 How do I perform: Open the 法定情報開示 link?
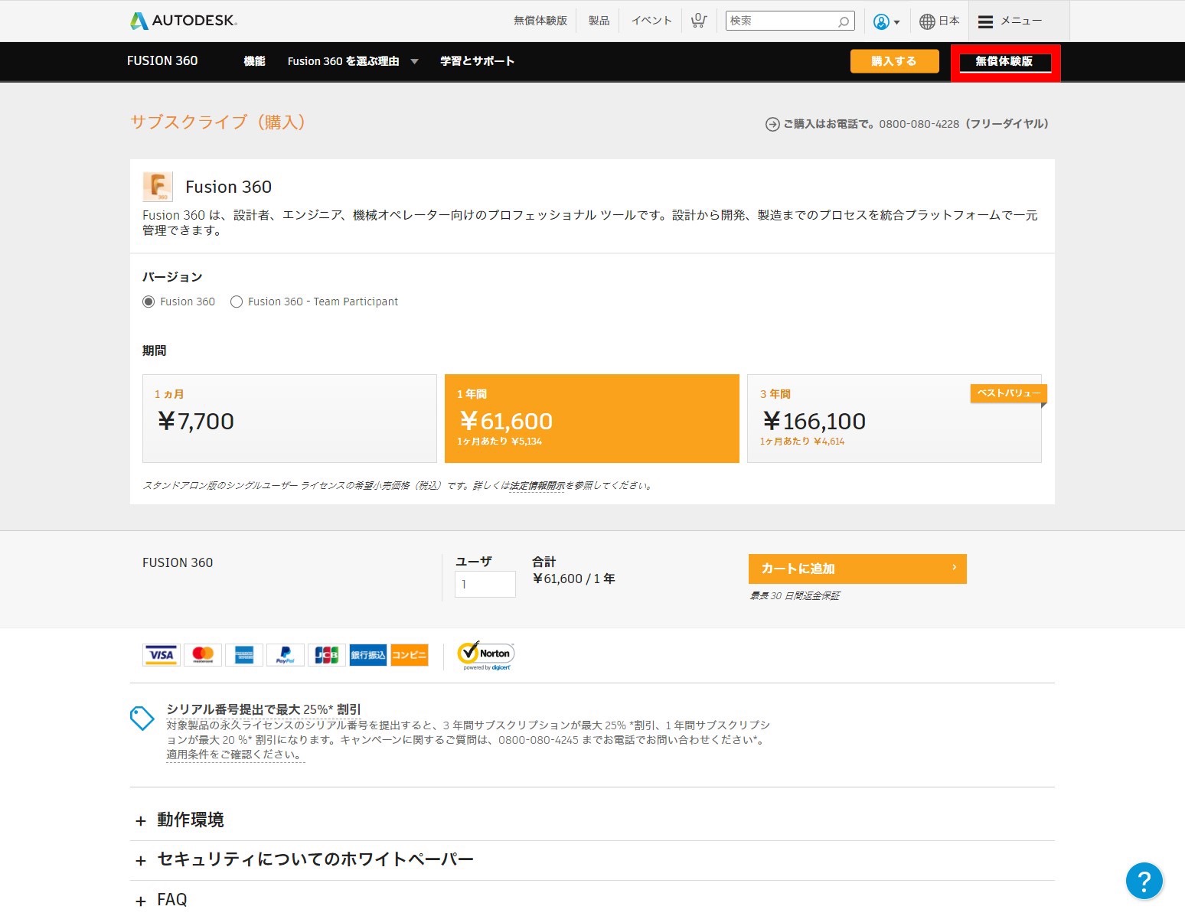tap(537, 486)
